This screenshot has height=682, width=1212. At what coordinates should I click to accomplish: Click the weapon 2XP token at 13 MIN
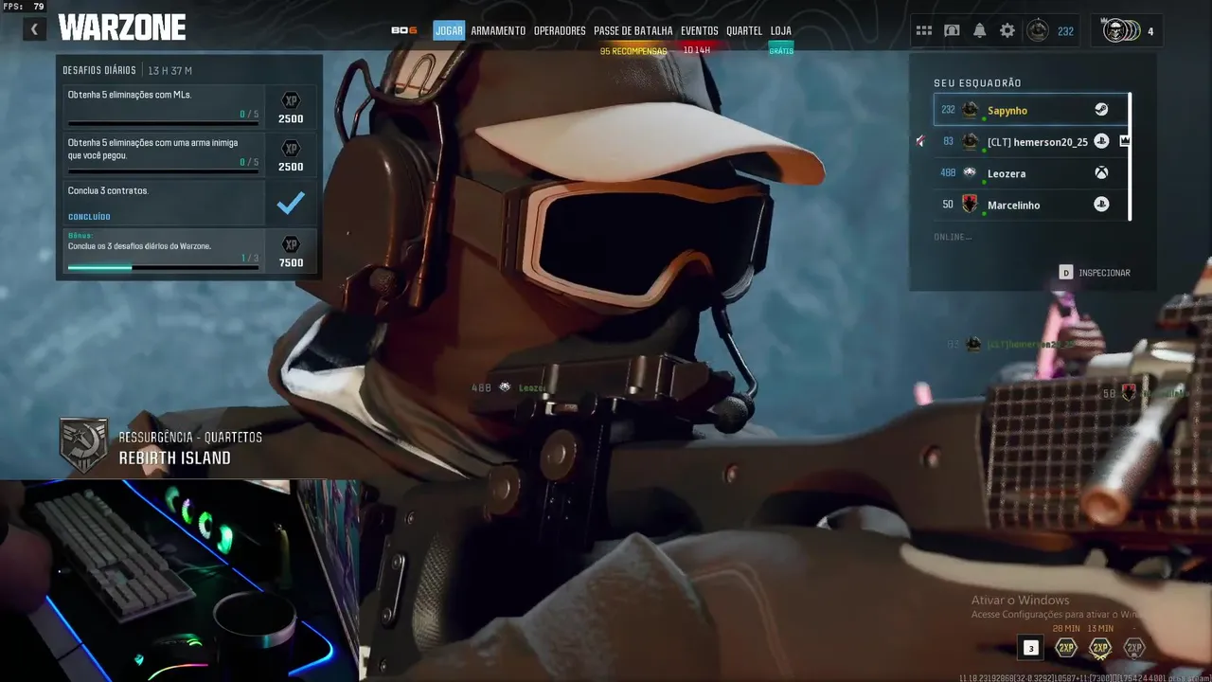(x=1099, y=648)
